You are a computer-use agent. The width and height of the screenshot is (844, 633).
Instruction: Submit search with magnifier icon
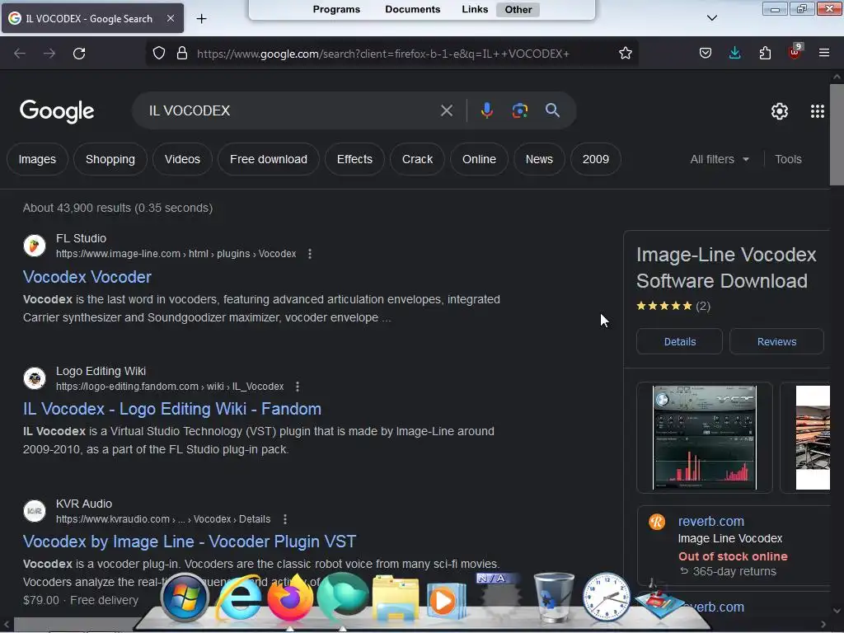(x=552, y=110)
